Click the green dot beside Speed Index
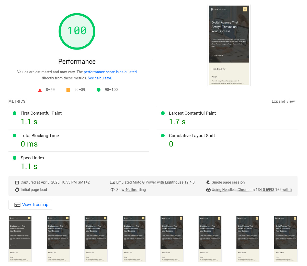 click(x=15, y=158)
